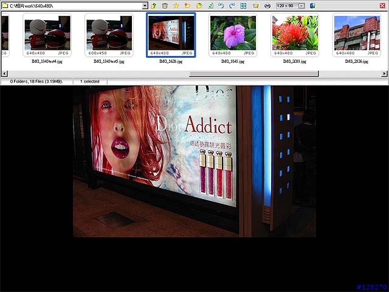Click the filename under the brick building

point(357,61)
